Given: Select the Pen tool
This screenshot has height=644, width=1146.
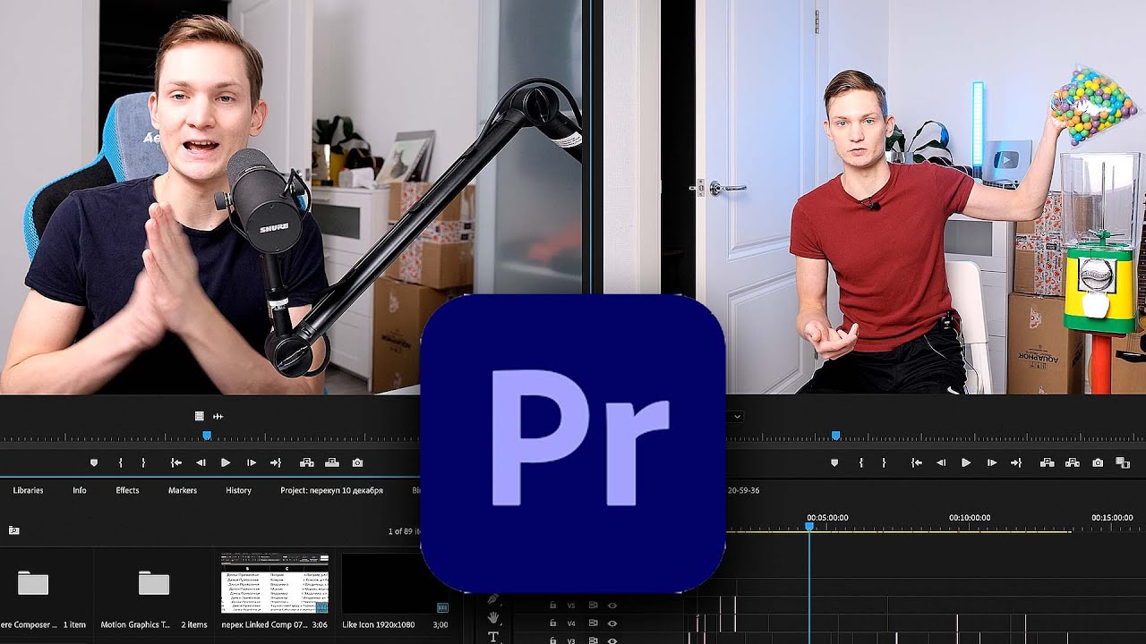Looking at the screenshot, I should [x=493, y=598].
